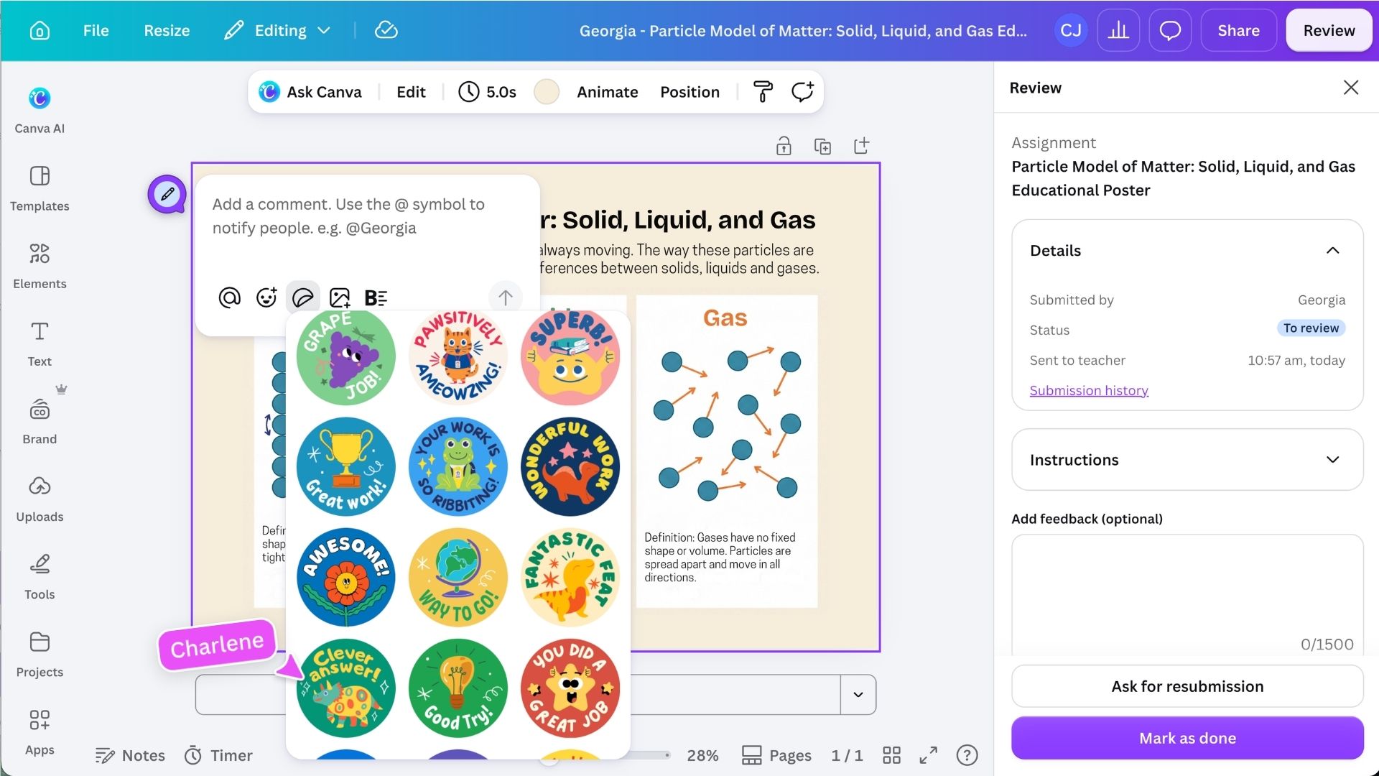Choose the So Ribbiting frog sticker
The width and height of the screenshot is (1379, 776).
(x=458, y=467)
